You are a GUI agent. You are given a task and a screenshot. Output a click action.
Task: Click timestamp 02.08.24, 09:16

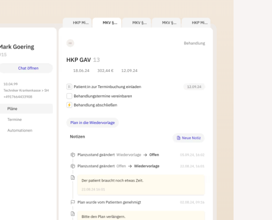(192, 202)
